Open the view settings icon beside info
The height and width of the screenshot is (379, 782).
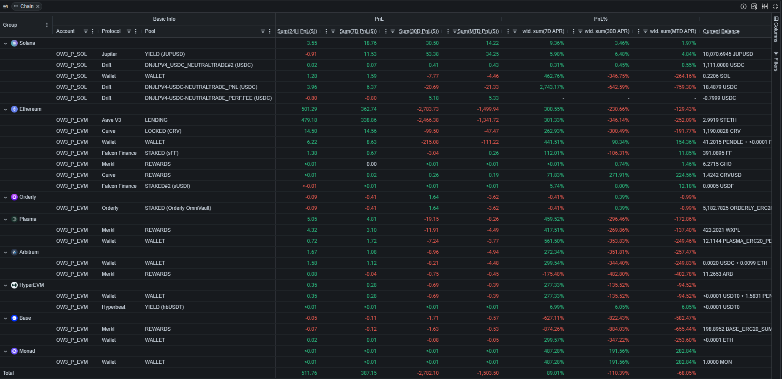pyautogui.click(x=754, y=6)
